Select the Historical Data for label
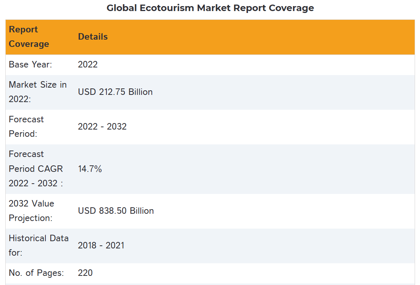Screen dimensions: 420x285 39,245
